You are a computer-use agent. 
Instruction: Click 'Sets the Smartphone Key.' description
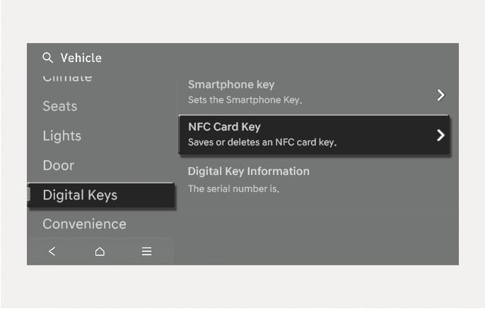coord(245,100)
